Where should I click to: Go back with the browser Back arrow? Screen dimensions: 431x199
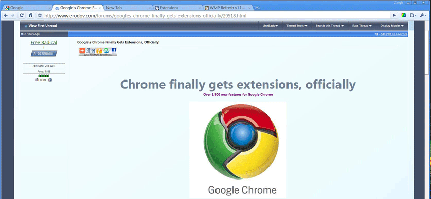[x=6, y=15]
